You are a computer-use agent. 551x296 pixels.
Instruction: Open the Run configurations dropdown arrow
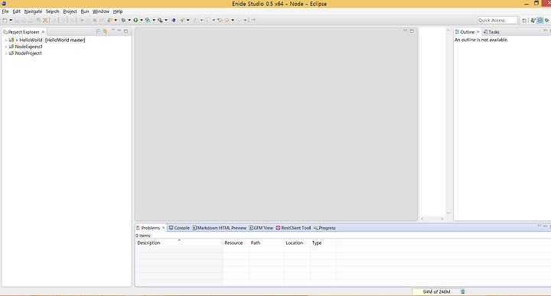[x=142, y=20]
